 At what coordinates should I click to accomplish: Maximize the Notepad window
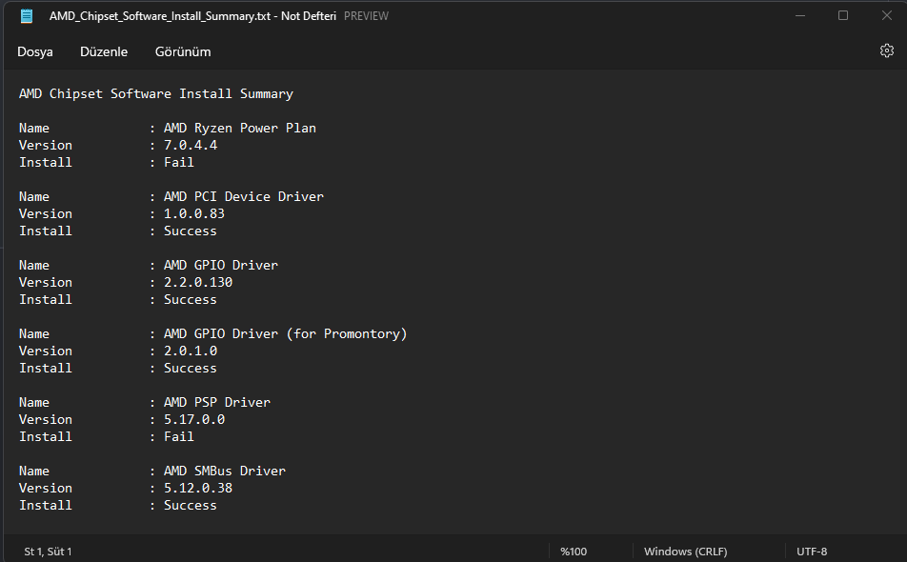click(843, 16)
